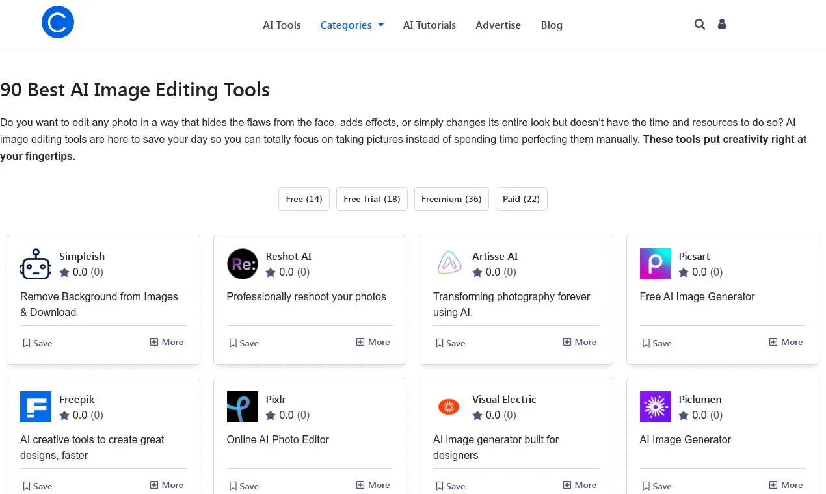The height and width of the screenshot is (494, 826).
Task: Filter by Freemium (36) tools
Action: 451,199
